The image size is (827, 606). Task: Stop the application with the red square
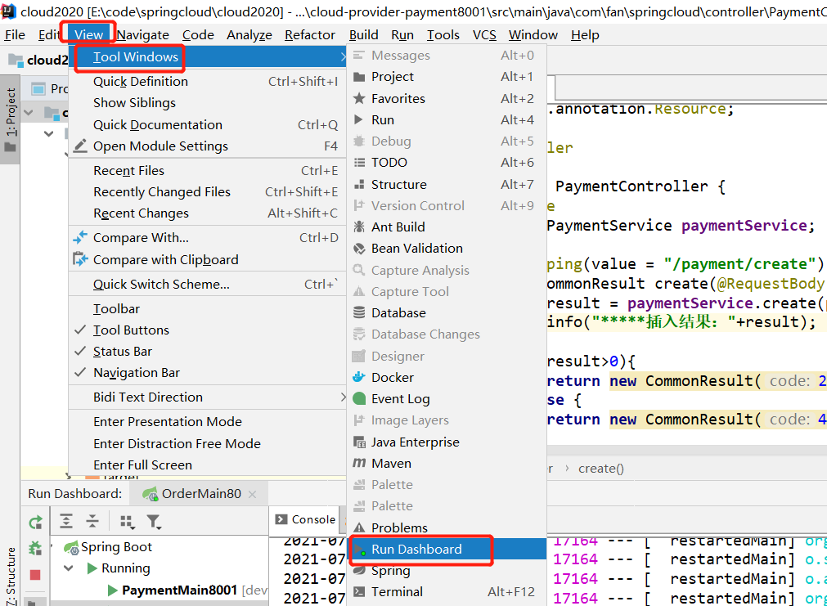click(x=35, y=574)
